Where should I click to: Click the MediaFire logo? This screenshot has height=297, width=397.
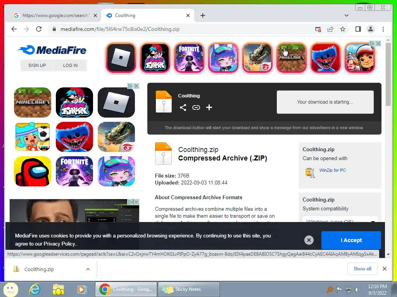pyautogui.click(x=52, y=50)
